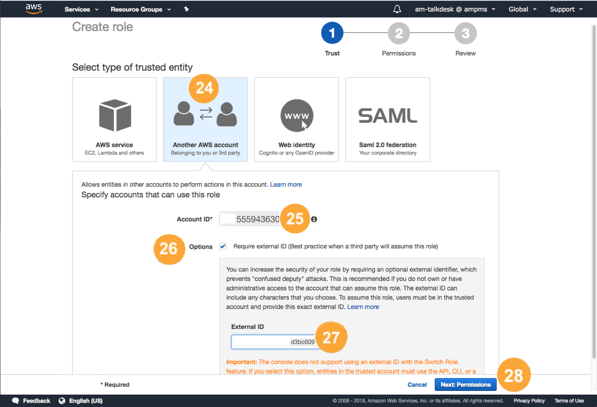Click the 'Select type of trusted entity' heading
597x407 pixels.
pos(133,67)
